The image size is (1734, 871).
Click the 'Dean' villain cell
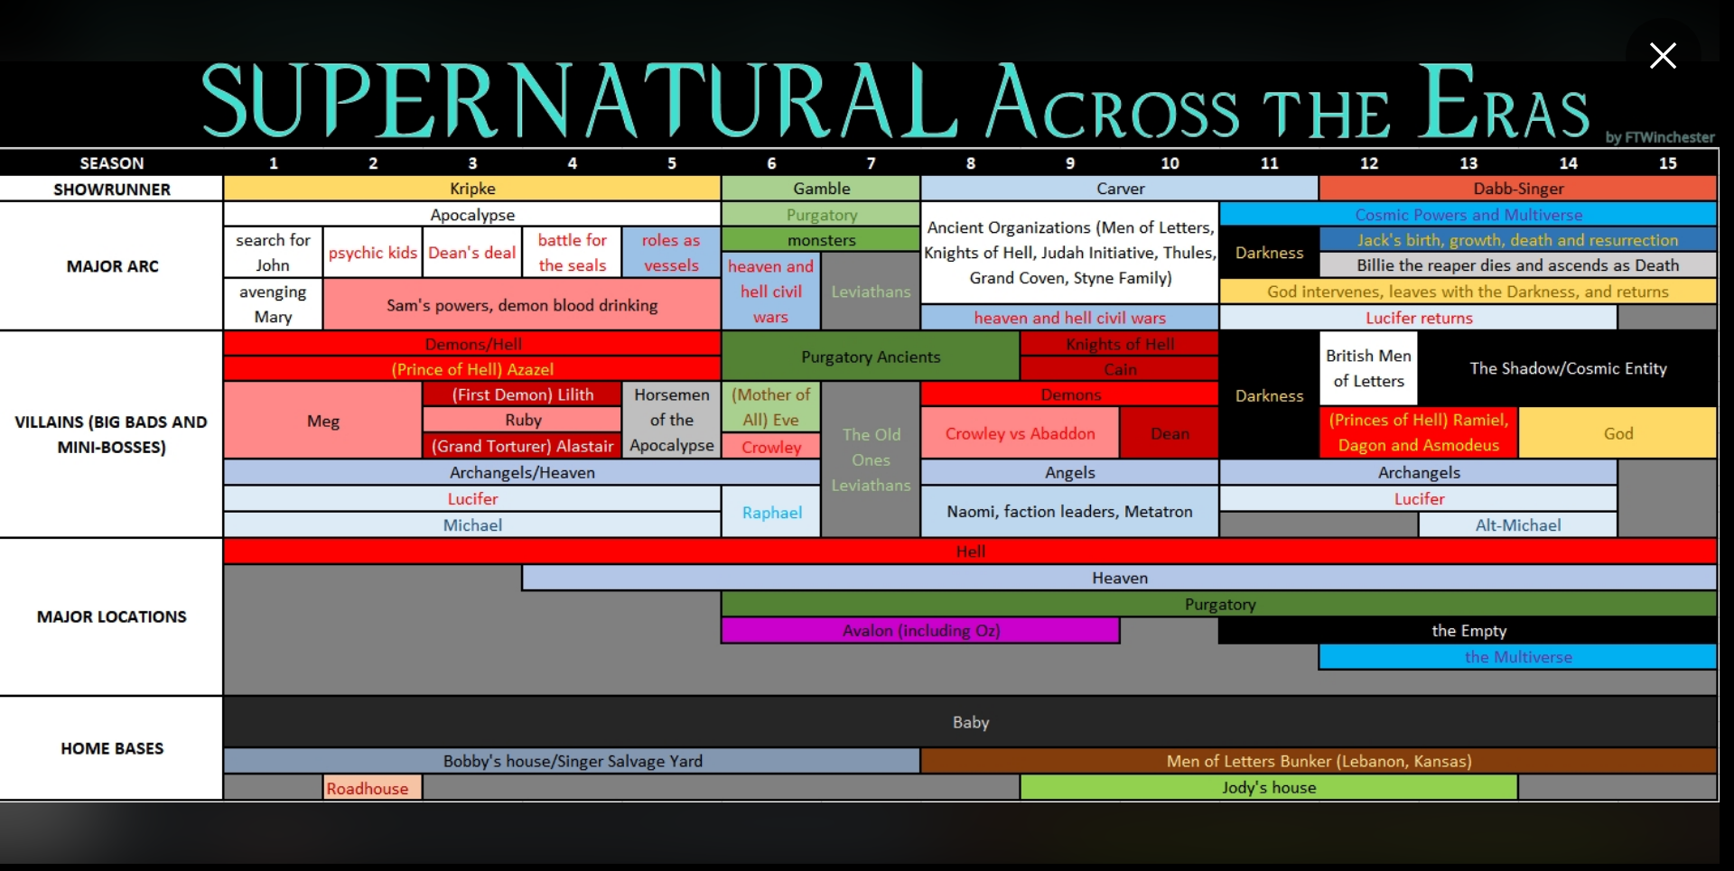tap(1170, 433)
